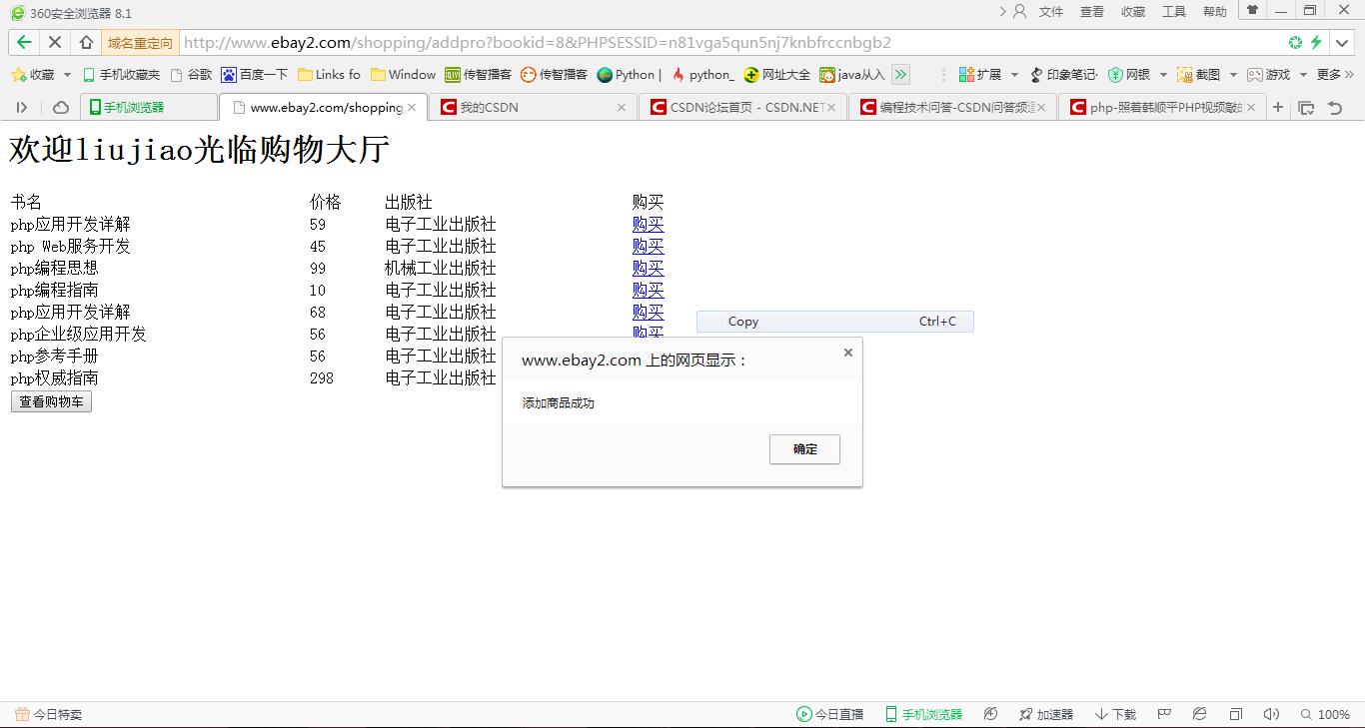Open the 查看 menu
This screenshot has width=1365, height=728.
click(x=1092, y=12)
